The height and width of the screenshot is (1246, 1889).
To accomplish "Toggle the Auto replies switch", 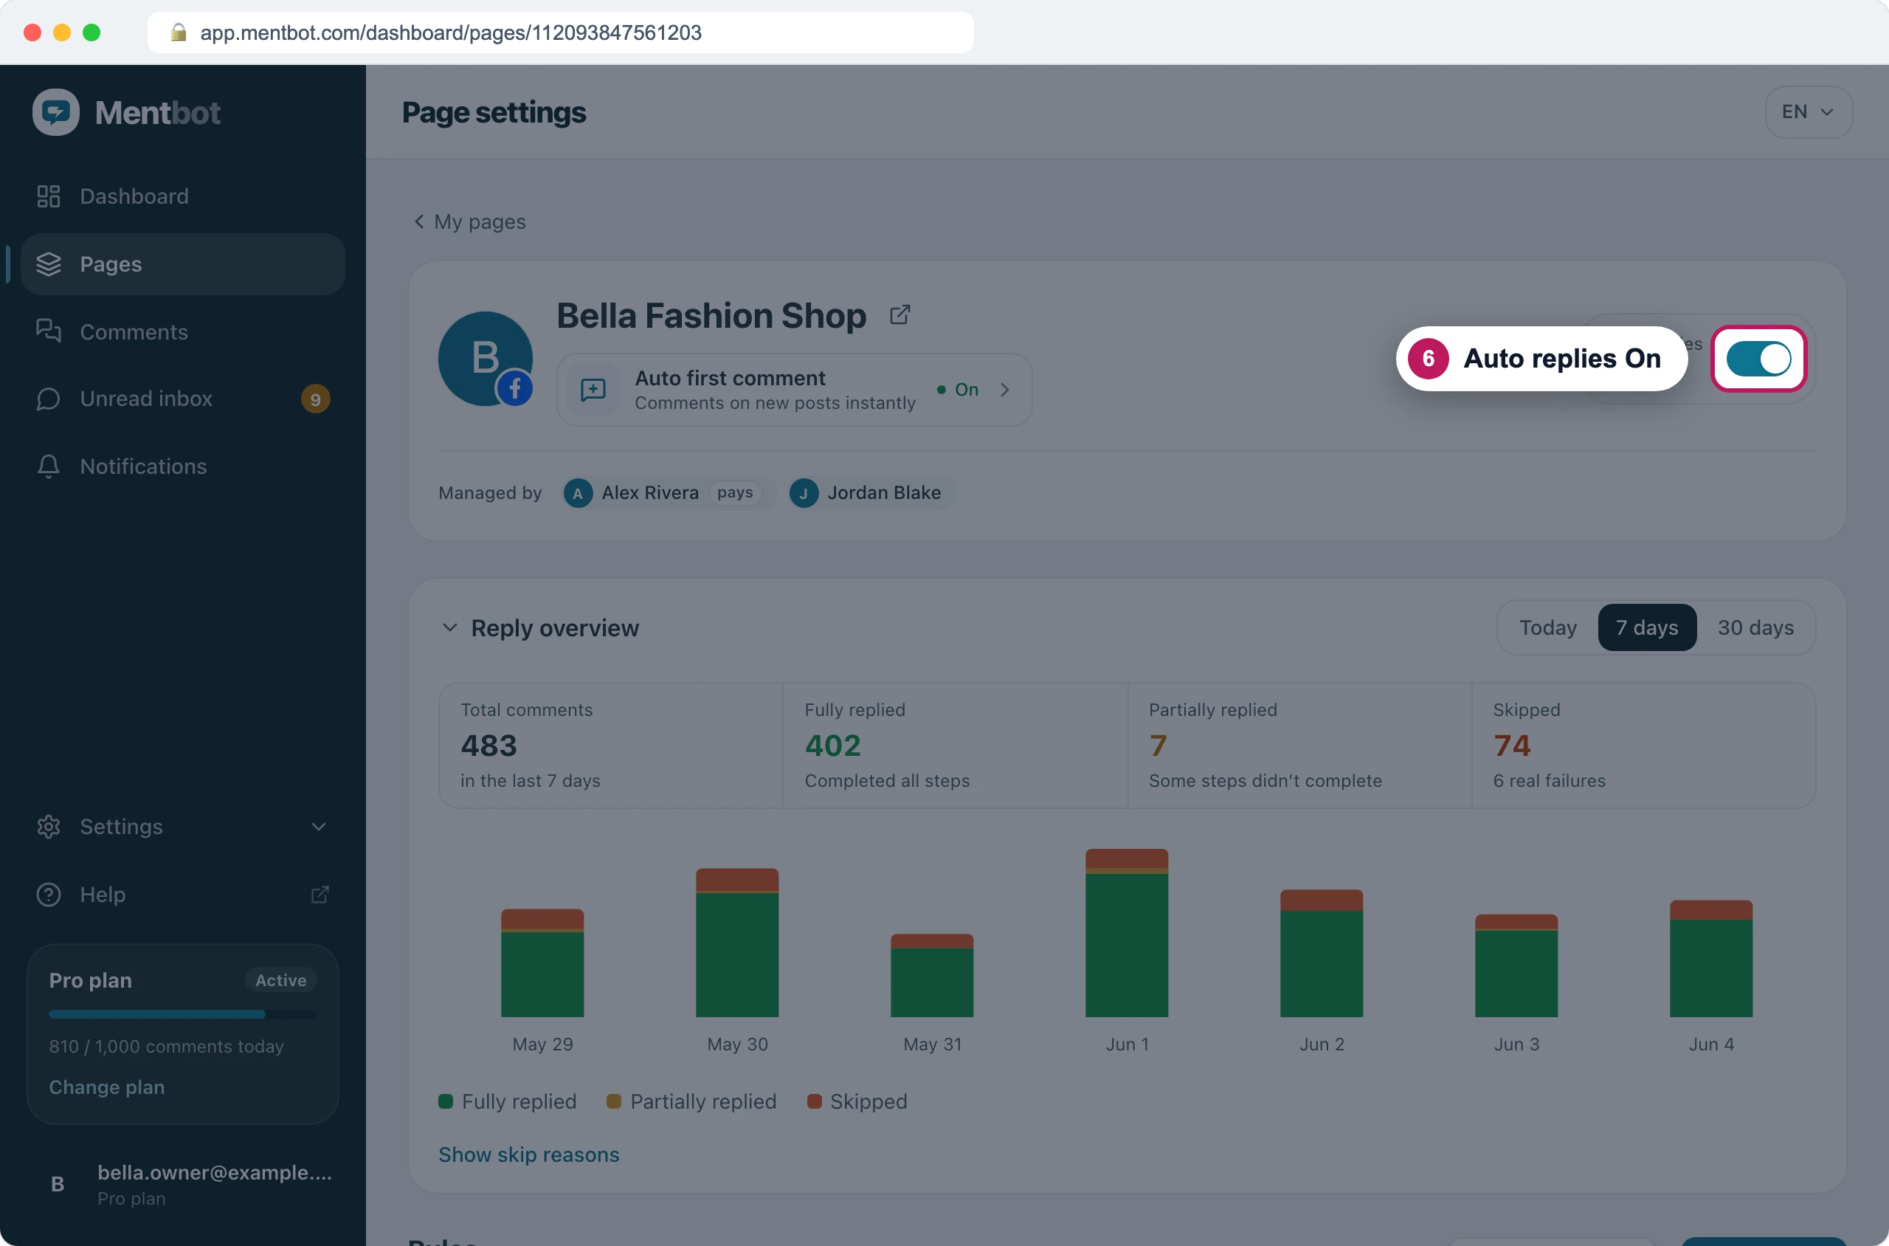I will (x=1758, y=359).
